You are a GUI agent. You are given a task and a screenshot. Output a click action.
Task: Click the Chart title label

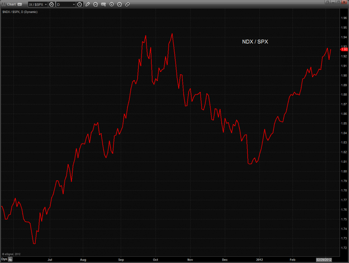pos(11,4)
